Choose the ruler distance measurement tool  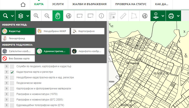(x=123, y=16)
